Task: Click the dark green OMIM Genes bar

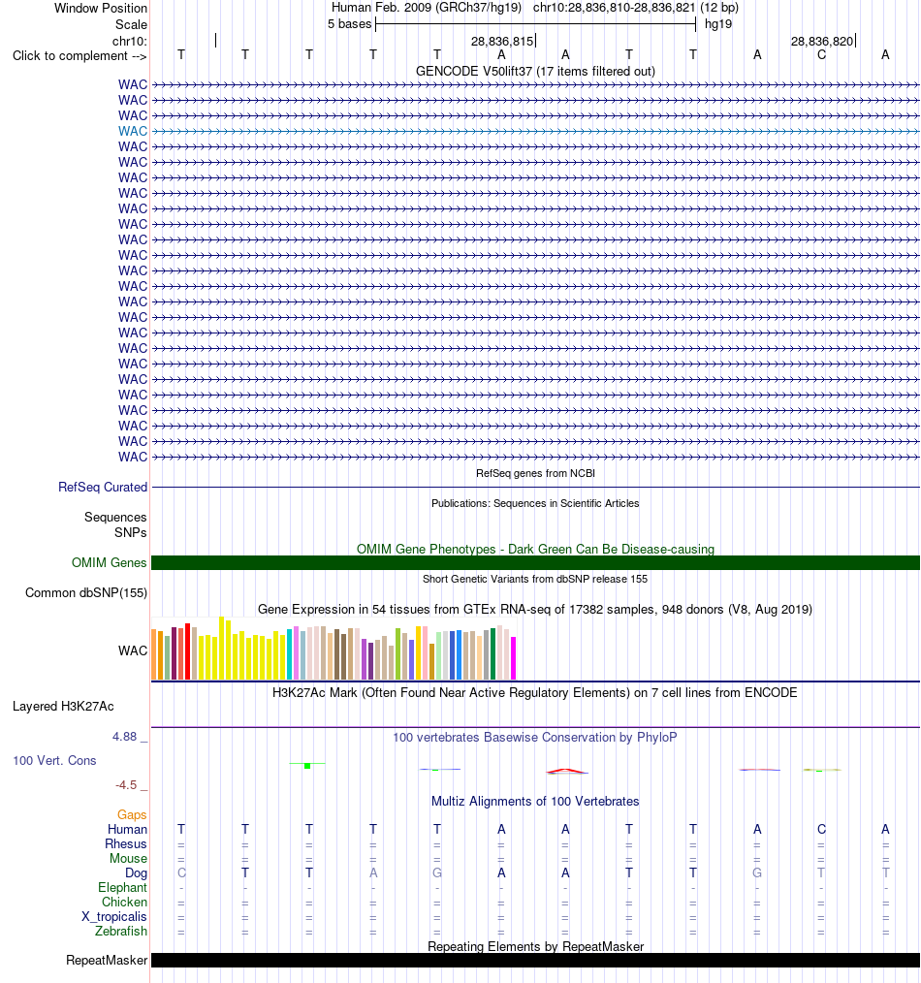Action: pyautogui.click(x=535, y=563)
